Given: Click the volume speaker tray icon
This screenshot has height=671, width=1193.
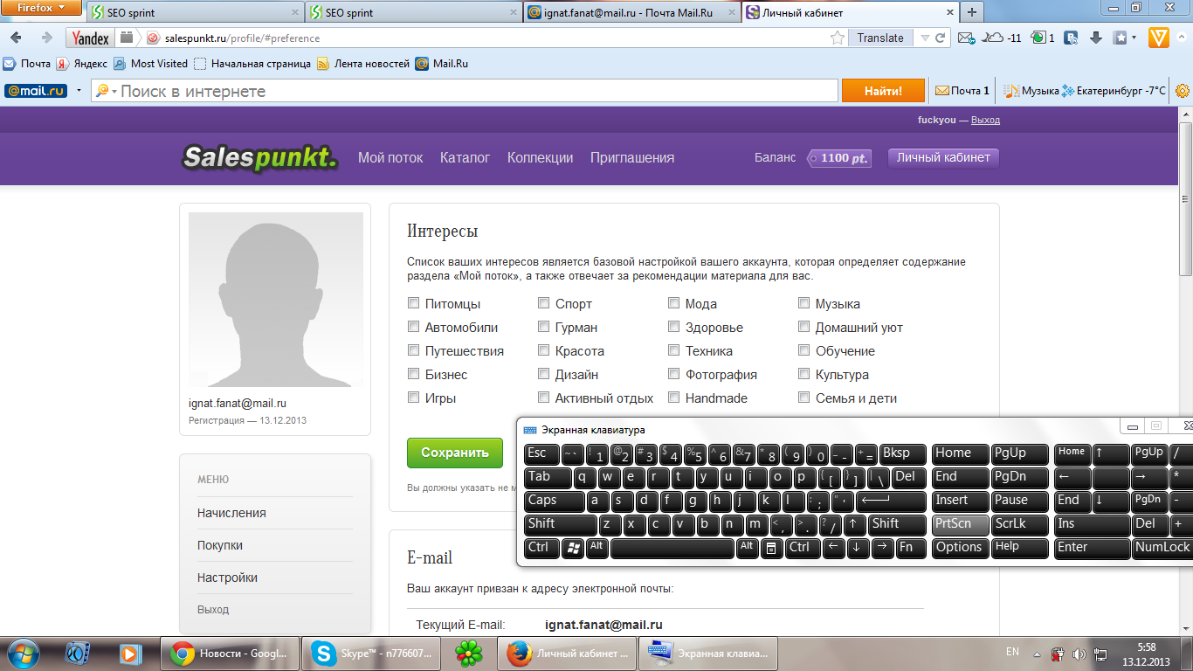Looking at the screenshot, I should 1079,654.
